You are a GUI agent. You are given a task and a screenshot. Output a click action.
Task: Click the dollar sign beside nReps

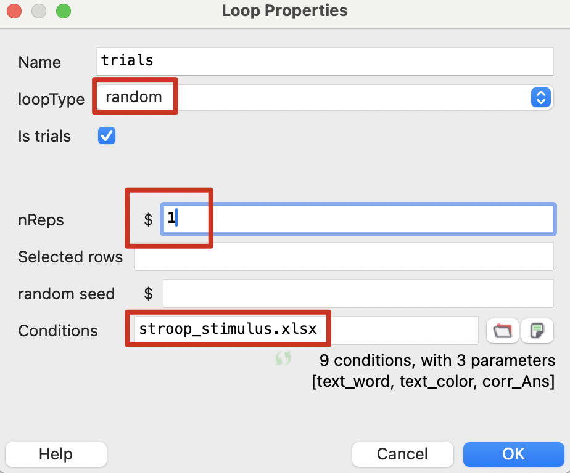(x=148, y=220)
